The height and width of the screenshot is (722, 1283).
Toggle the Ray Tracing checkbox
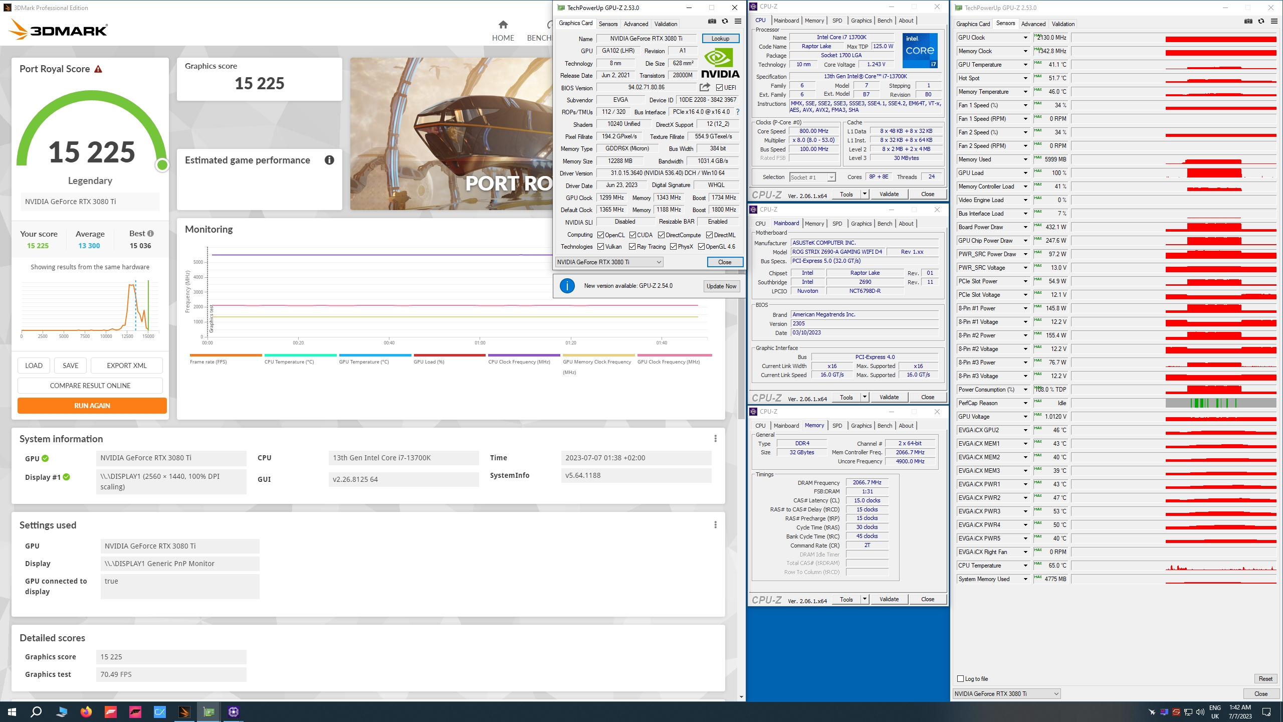click(632, 247)
